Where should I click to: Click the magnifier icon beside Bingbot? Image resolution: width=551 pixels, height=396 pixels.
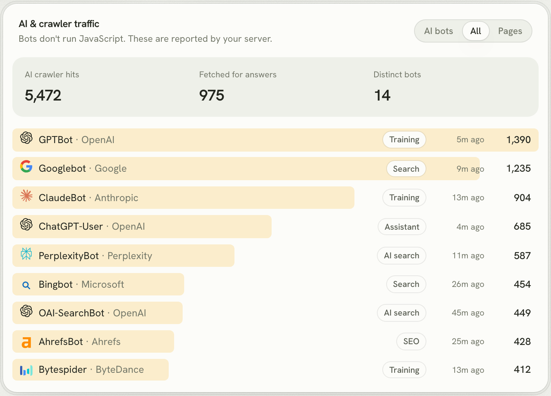click(26, 285)
